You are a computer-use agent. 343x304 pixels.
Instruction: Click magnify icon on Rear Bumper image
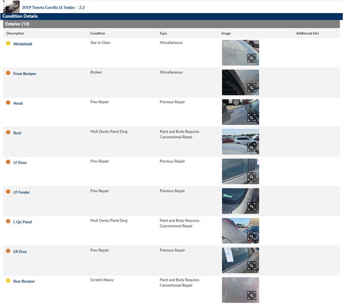251,295
